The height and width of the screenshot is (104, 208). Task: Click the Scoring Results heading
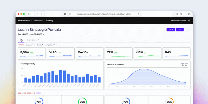tap(26, 93)
